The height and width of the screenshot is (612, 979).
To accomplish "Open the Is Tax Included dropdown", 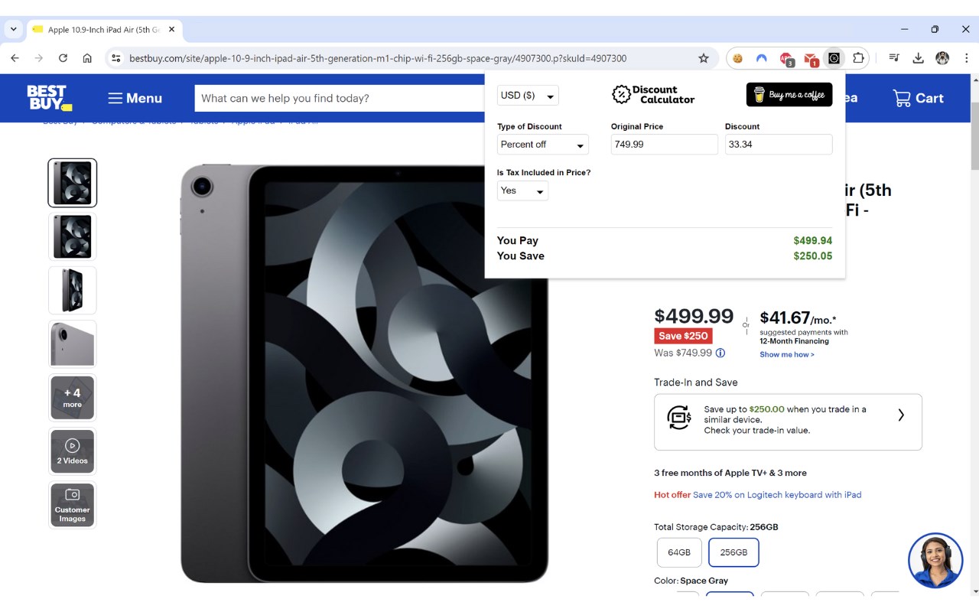I will pos(522,191).
